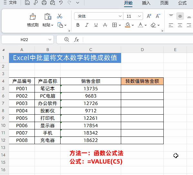
Task: Switch to the 插入 tab
Action: (146, 3)
